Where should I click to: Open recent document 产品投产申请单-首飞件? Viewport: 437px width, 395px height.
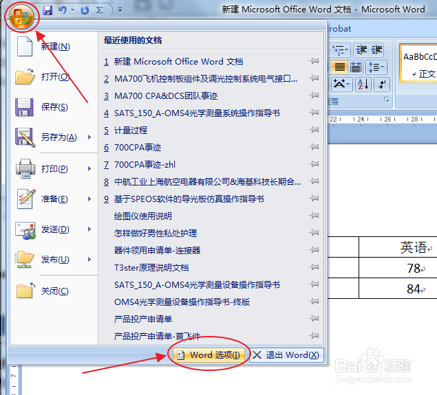(x=211, y=337)
